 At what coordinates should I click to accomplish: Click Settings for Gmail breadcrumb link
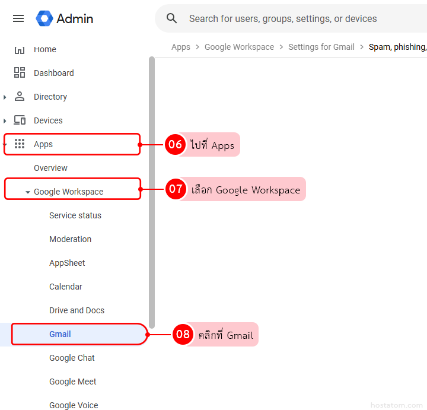click(321, 47)
